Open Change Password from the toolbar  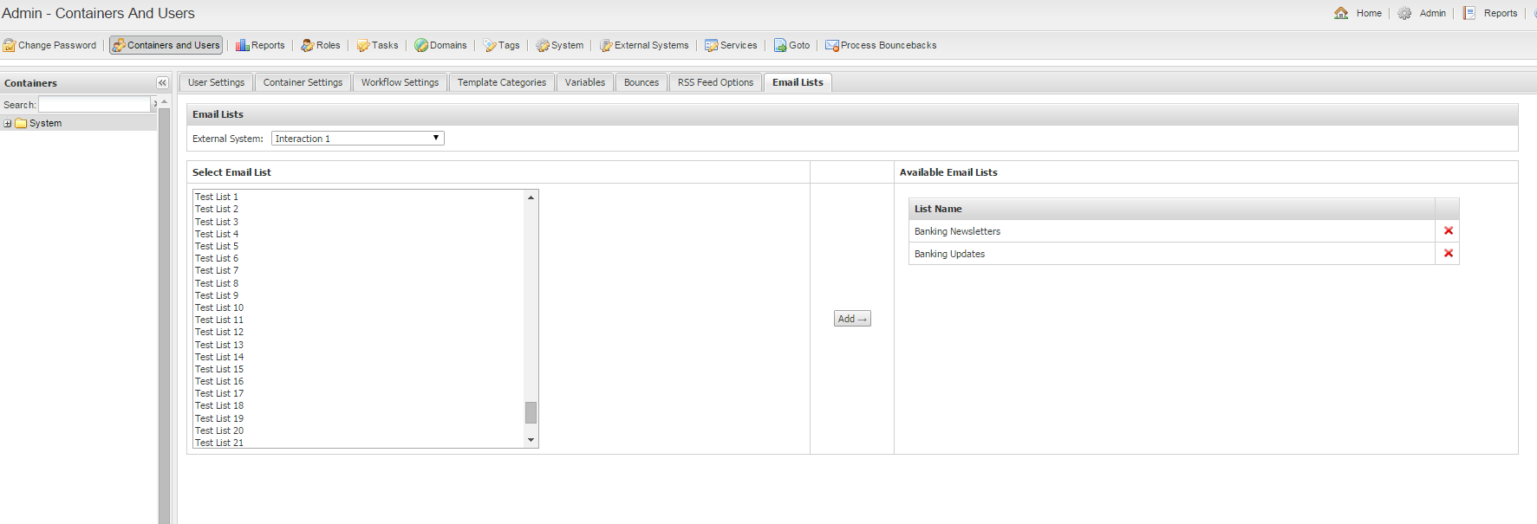pyautogui.click(x=50, y=45)
